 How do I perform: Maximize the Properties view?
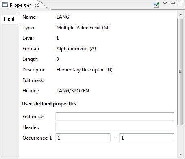pos(180,4)
